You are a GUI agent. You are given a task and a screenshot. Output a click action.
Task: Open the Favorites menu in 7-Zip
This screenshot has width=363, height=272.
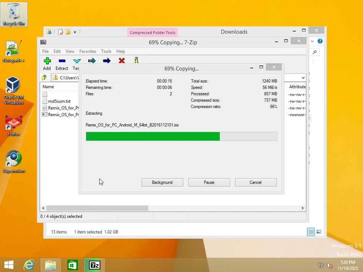(88, 51)
